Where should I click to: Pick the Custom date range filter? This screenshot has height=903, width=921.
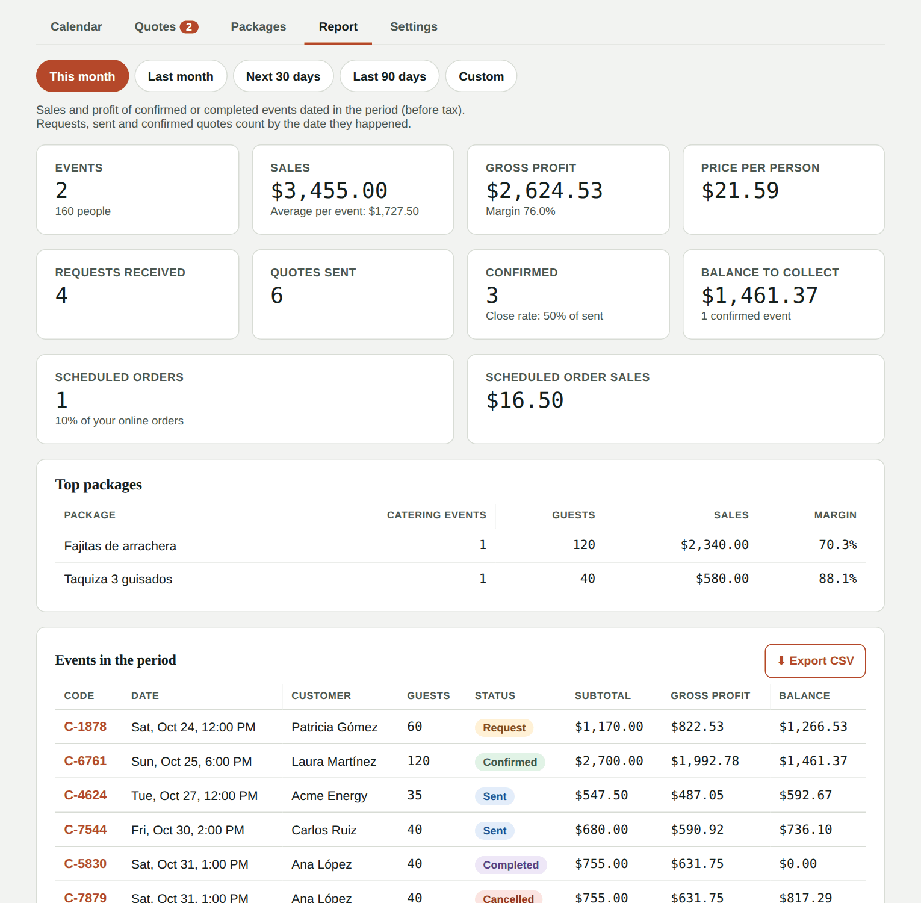tap(481, 76)
